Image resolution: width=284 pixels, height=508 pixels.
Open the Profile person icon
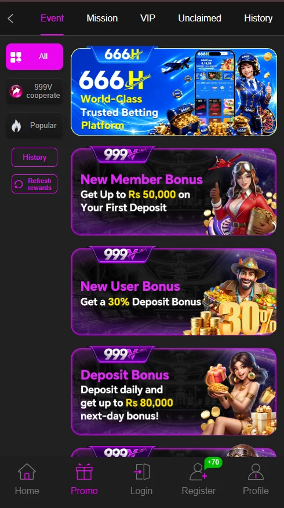coord(256,472)
